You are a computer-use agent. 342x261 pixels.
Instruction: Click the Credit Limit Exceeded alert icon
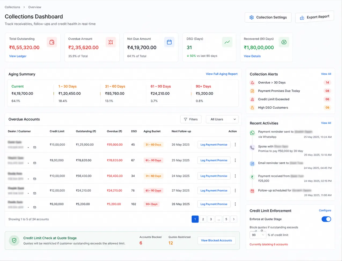(x=252, y=99)
